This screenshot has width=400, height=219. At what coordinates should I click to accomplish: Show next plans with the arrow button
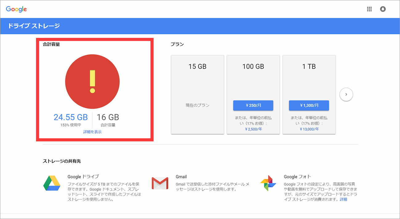[x=346, y=95]
